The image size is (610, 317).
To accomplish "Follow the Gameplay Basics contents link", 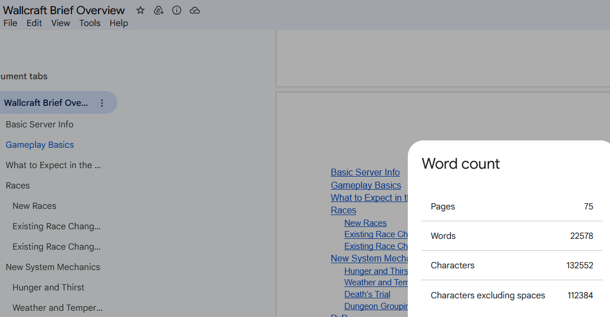I will point(366,185).
